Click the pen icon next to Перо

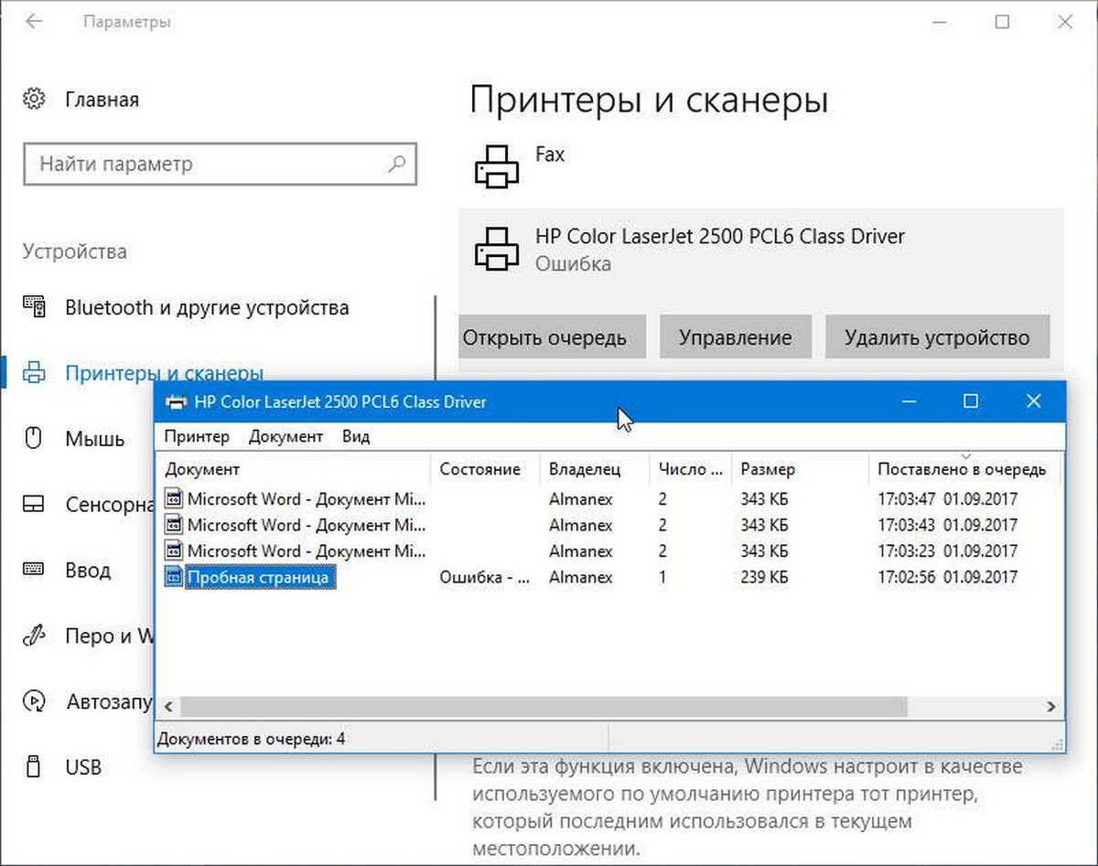34,636
